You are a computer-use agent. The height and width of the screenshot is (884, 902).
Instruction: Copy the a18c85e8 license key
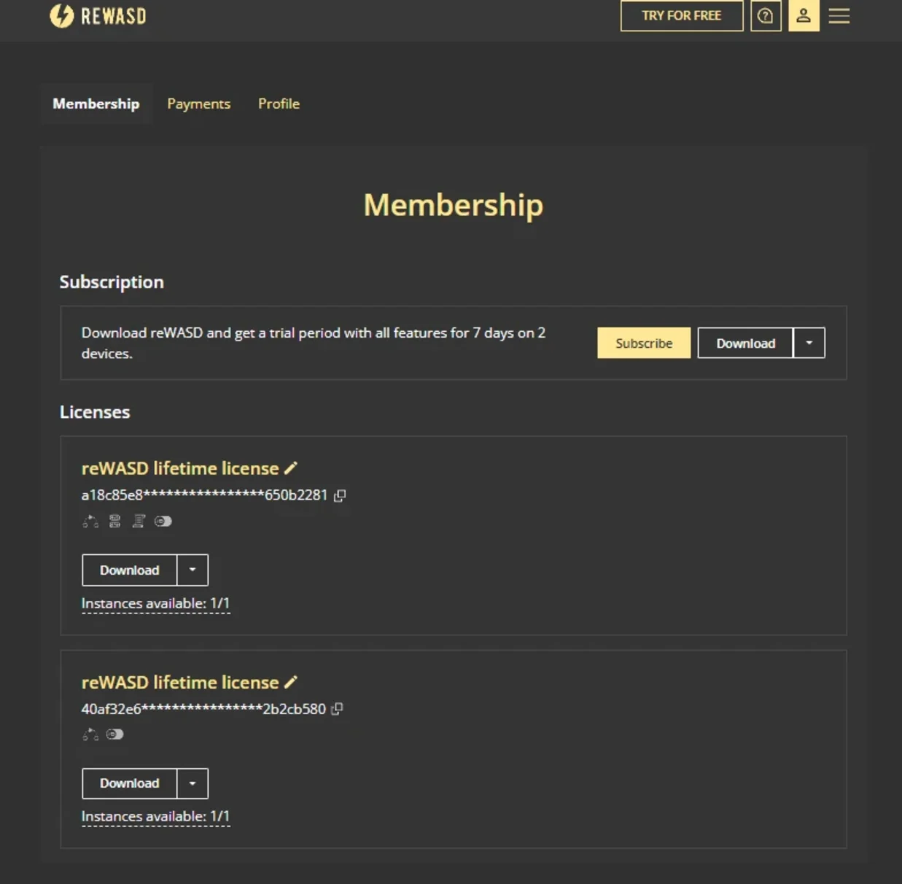340,496
